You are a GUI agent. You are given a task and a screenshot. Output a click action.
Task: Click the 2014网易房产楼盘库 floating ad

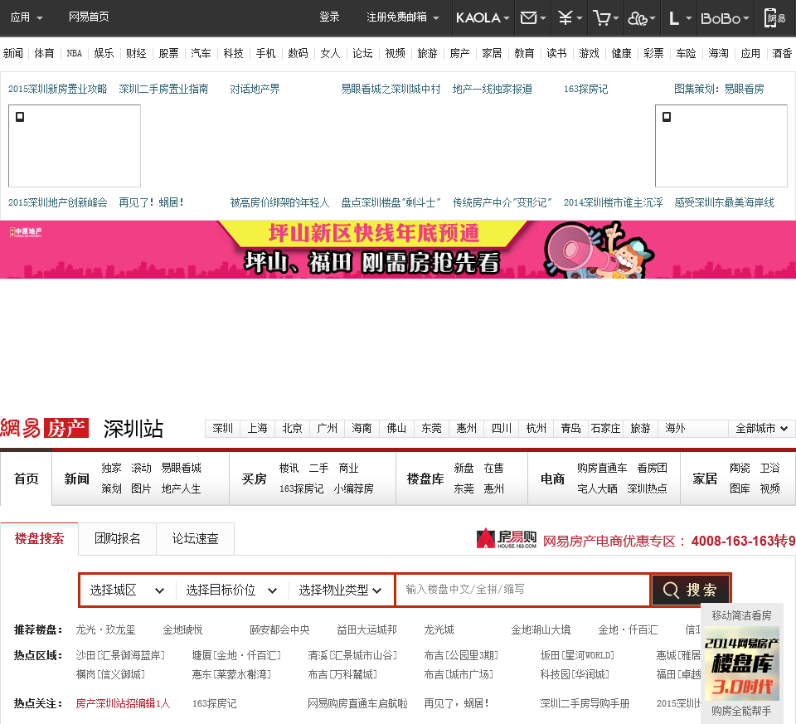pyautogui.click(x=741, y=663)
